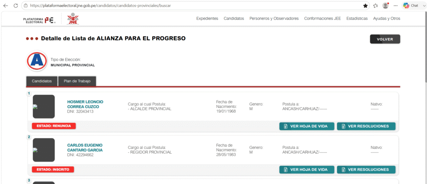View Hoja de Vida for Carlos Cantaro

click(306, 169)
